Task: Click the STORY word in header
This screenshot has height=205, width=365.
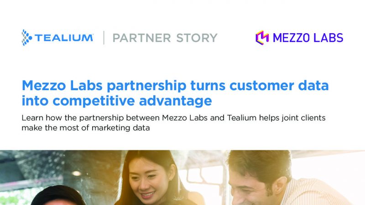Action: 197,38
